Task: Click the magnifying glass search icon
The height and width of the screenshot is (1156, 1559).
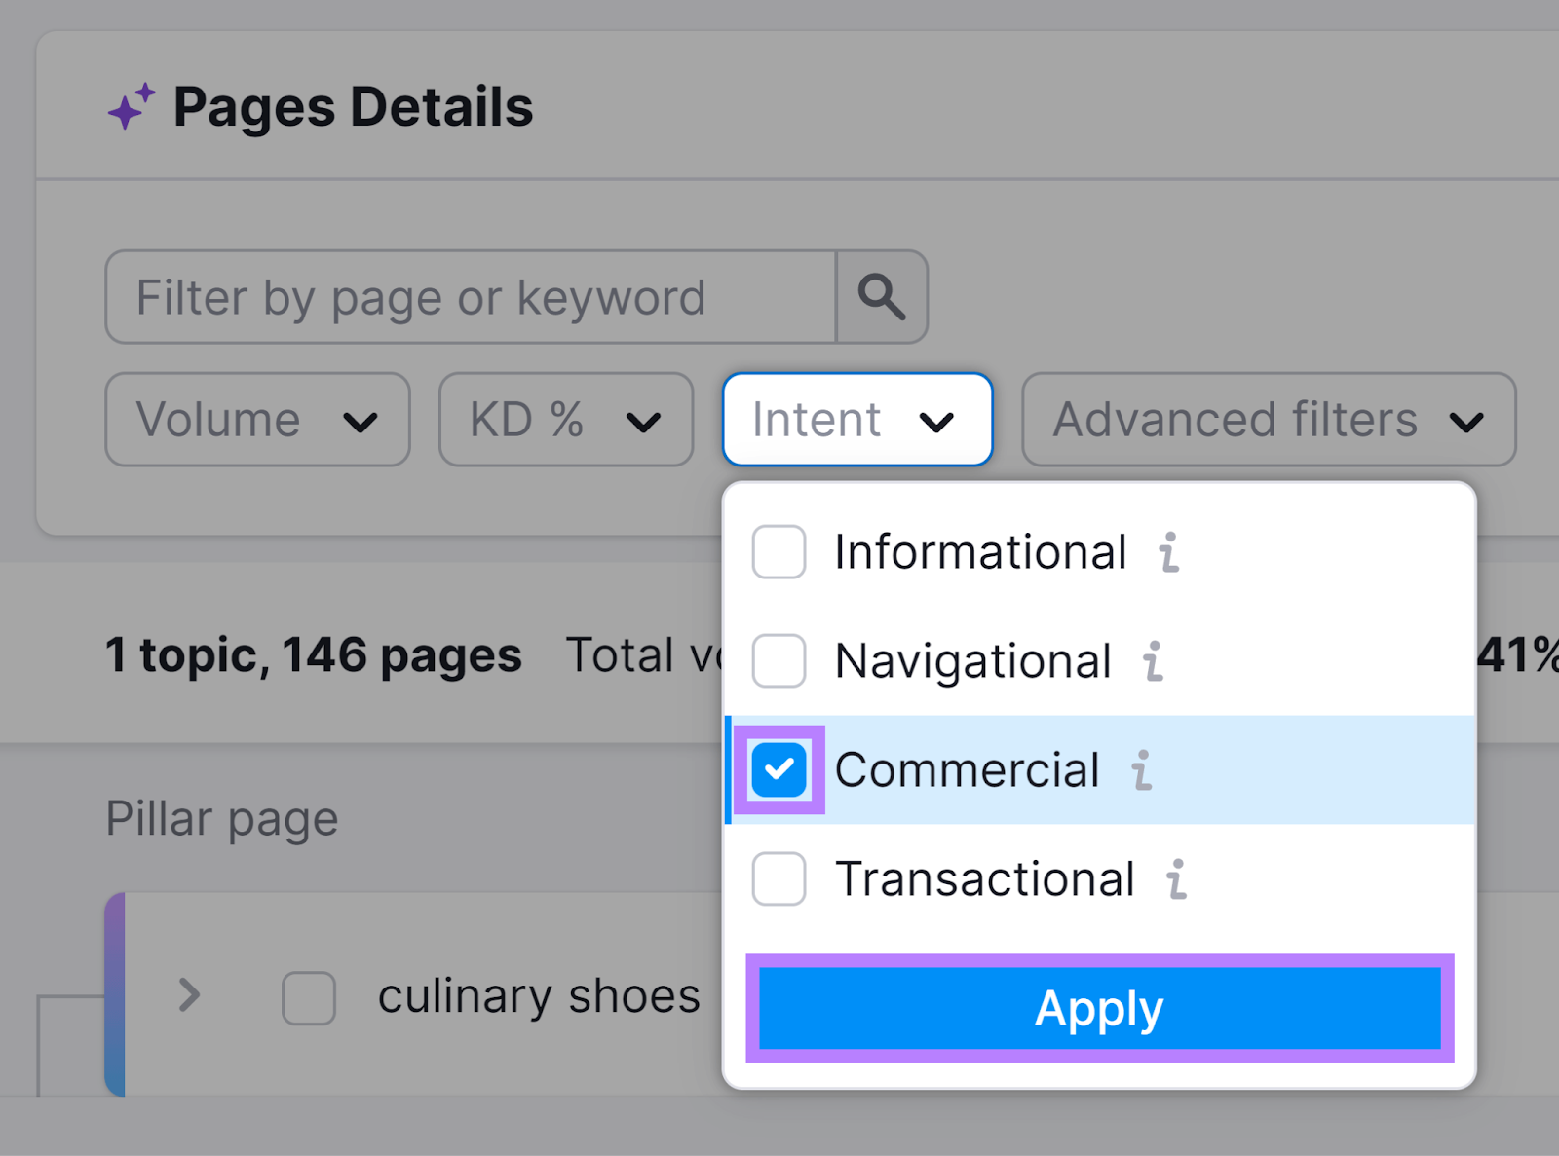Action: [880, 297]
